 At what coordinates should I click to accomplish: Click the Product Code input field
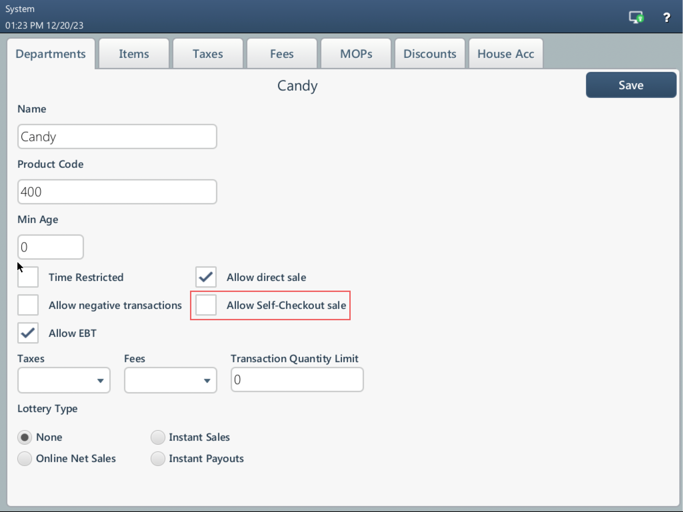tap(117, 192)
